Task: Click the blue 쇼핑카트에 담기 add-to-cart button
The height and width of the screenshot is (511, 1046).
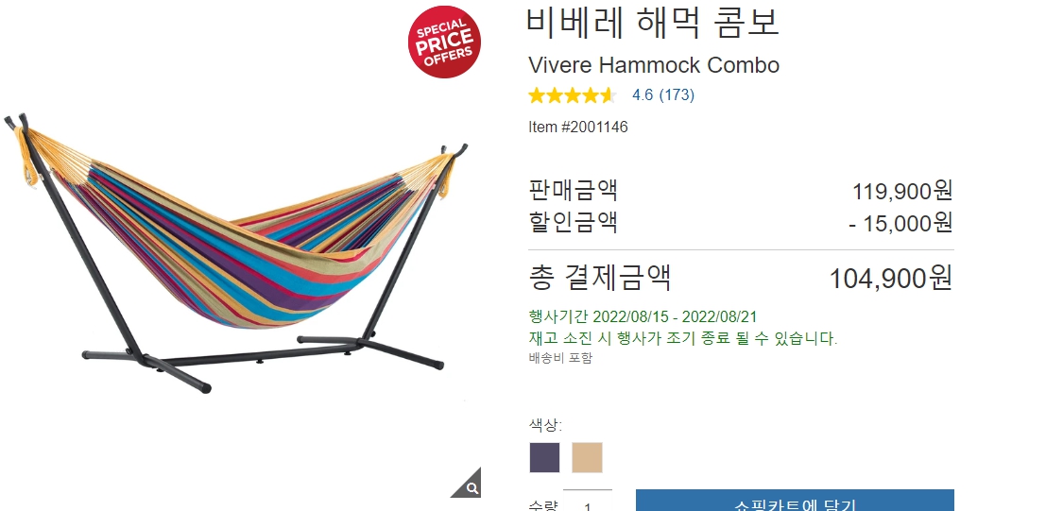Action: pos(795,501)
